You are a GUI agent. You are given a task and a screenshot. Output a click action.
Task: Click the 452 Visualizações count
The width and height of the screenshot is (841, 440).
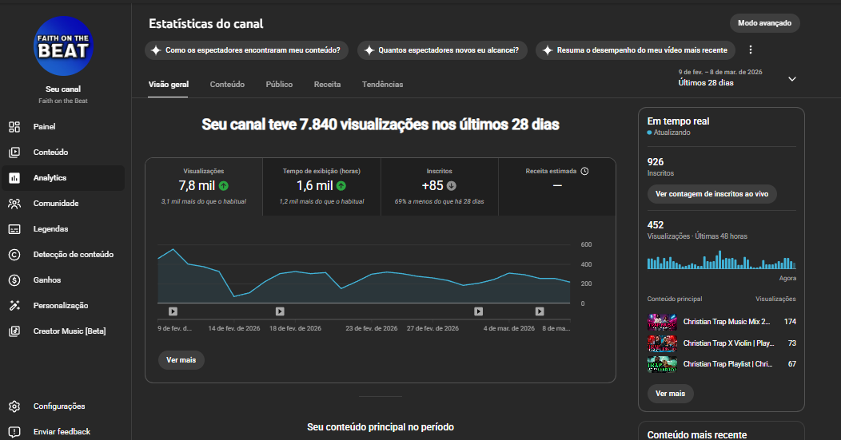656,225
